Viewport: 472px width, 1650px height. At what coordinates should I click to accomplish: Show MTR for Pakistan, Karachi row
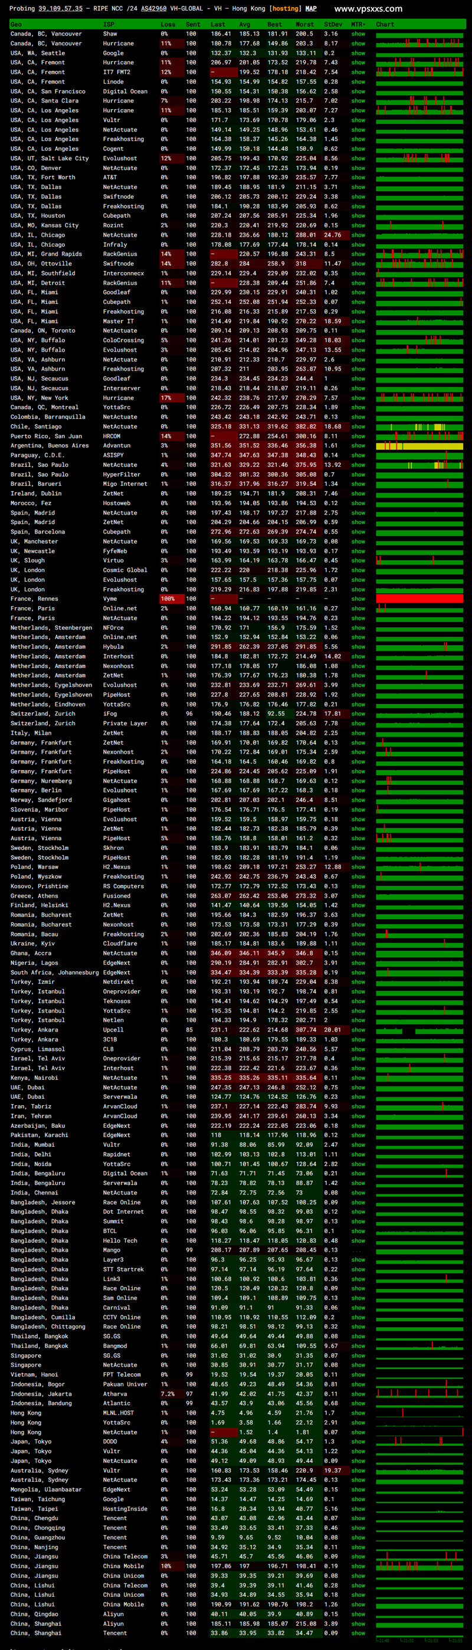[358, 1135]
